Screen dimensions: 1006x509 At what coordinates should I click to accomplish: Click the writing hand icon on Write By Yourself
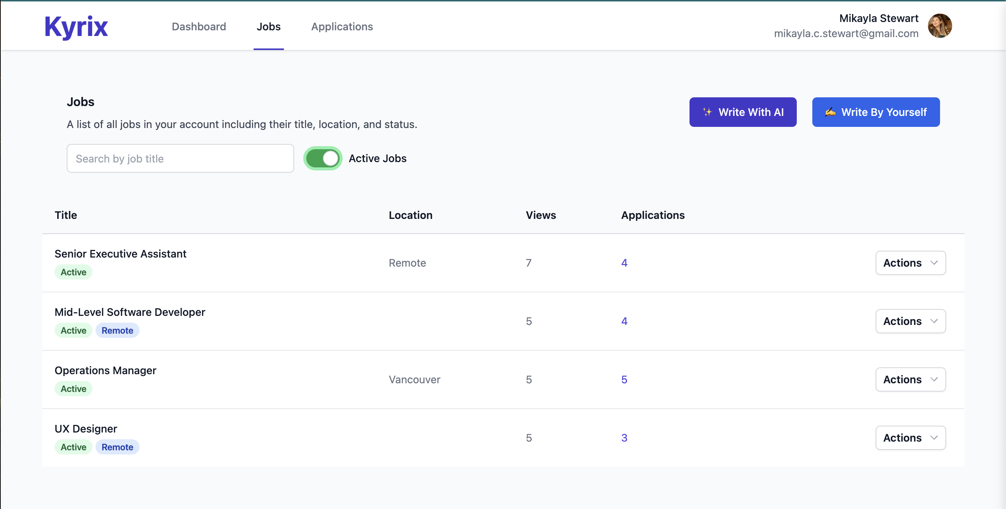[x=830, y=112]
